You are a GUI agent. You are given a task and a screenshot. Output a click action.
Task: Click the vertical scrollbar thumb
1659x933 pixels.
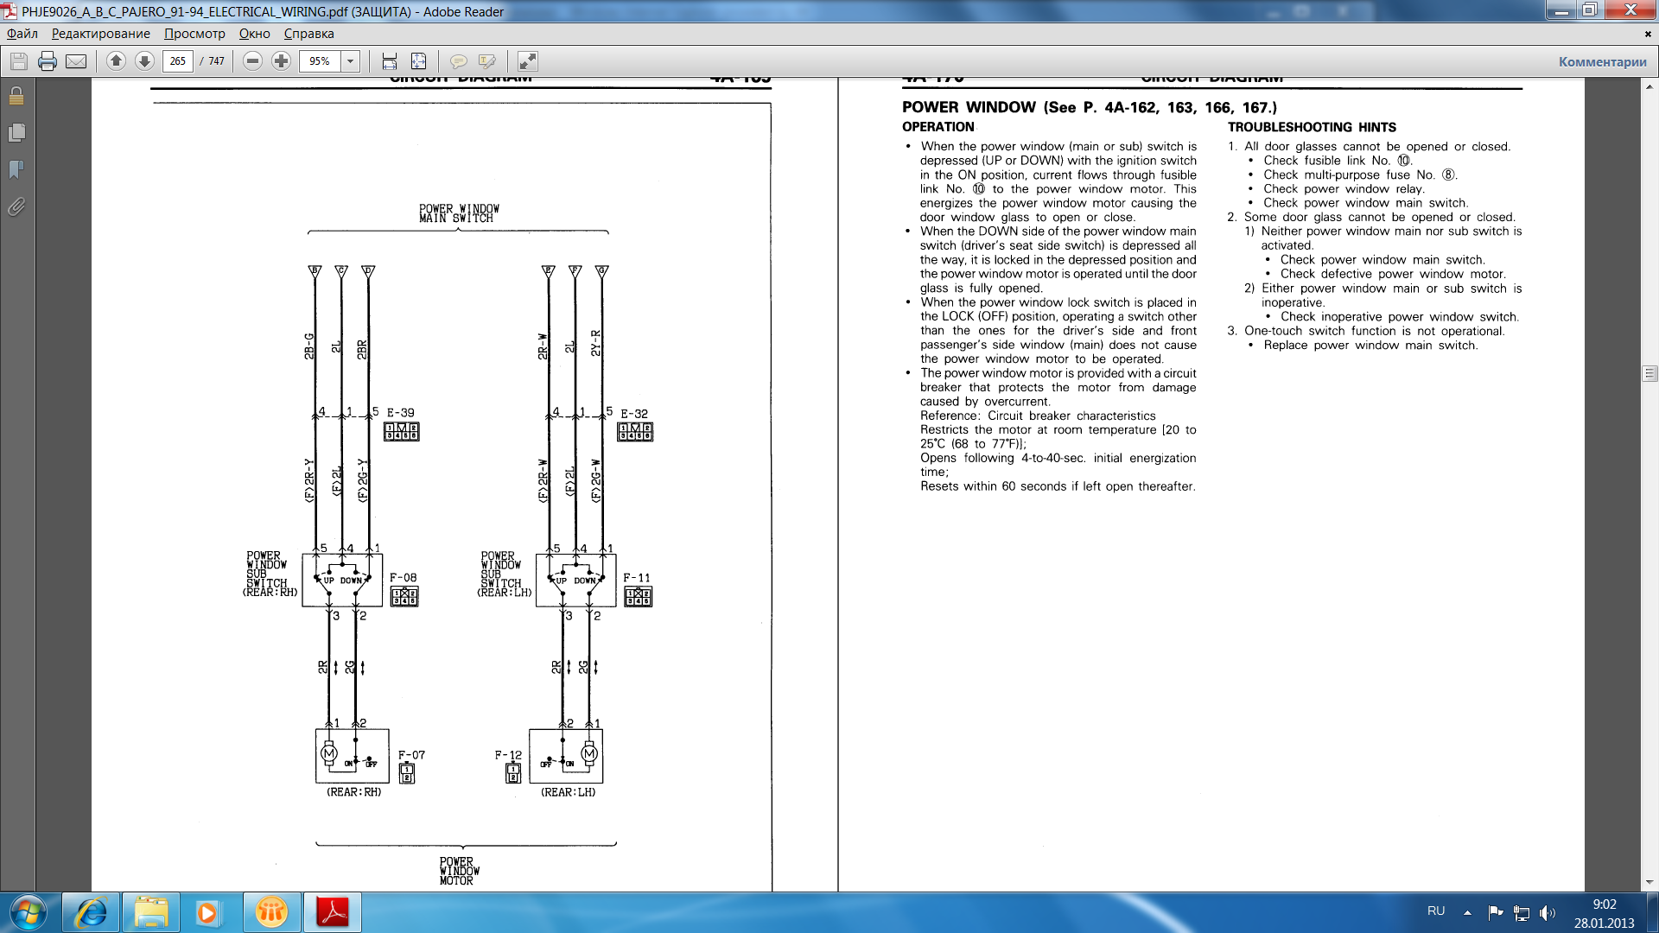pos(1649,374)
